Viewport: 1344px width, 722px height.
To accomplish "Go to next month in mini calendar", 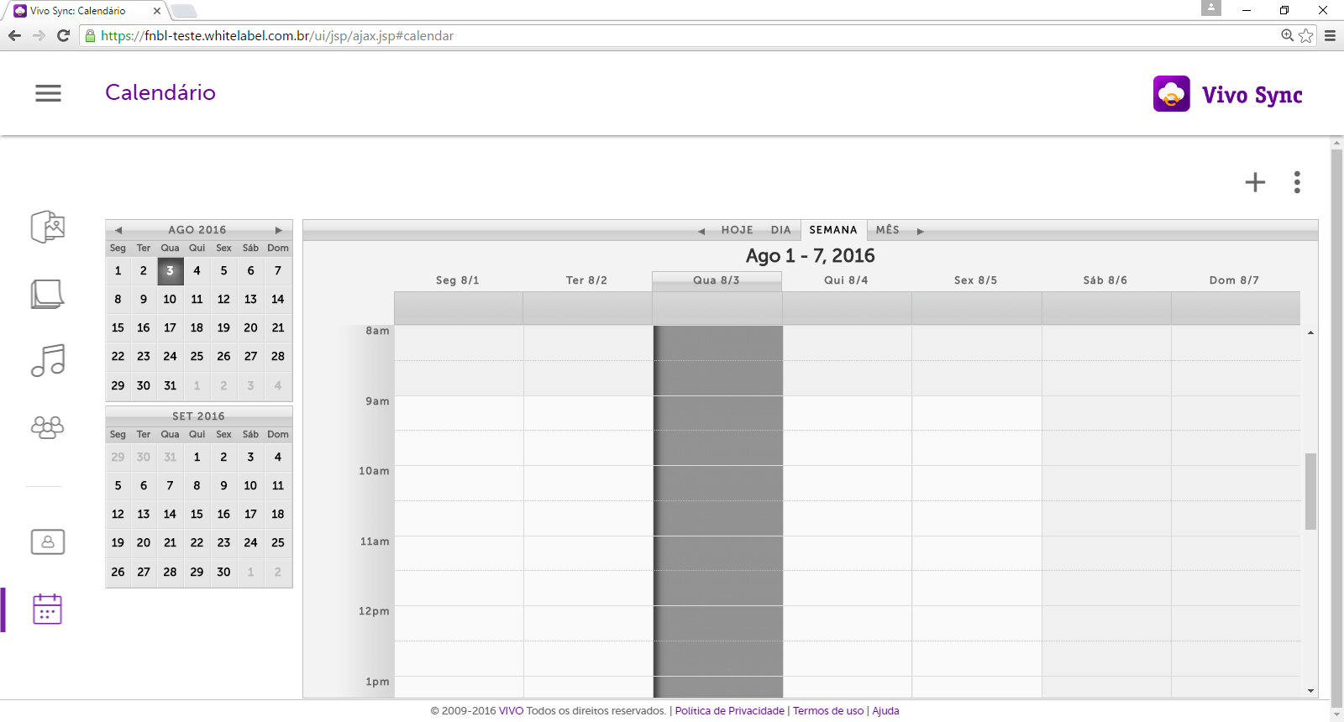I will coord(279,230).
